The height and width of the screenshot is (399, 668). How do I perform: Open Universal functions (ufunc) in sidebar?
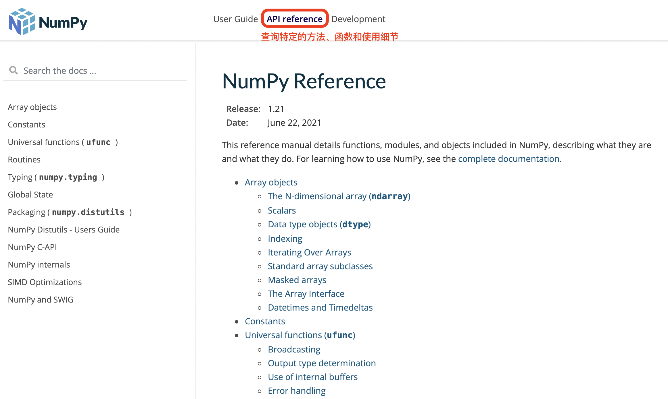pyautogui.click(x=63, y=142)
